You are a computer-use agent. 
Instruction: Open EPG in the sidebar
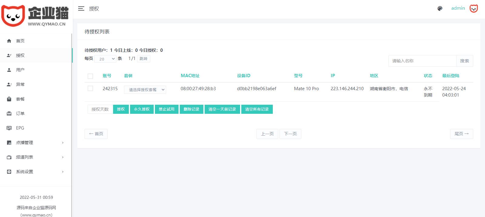click(36, 128)
